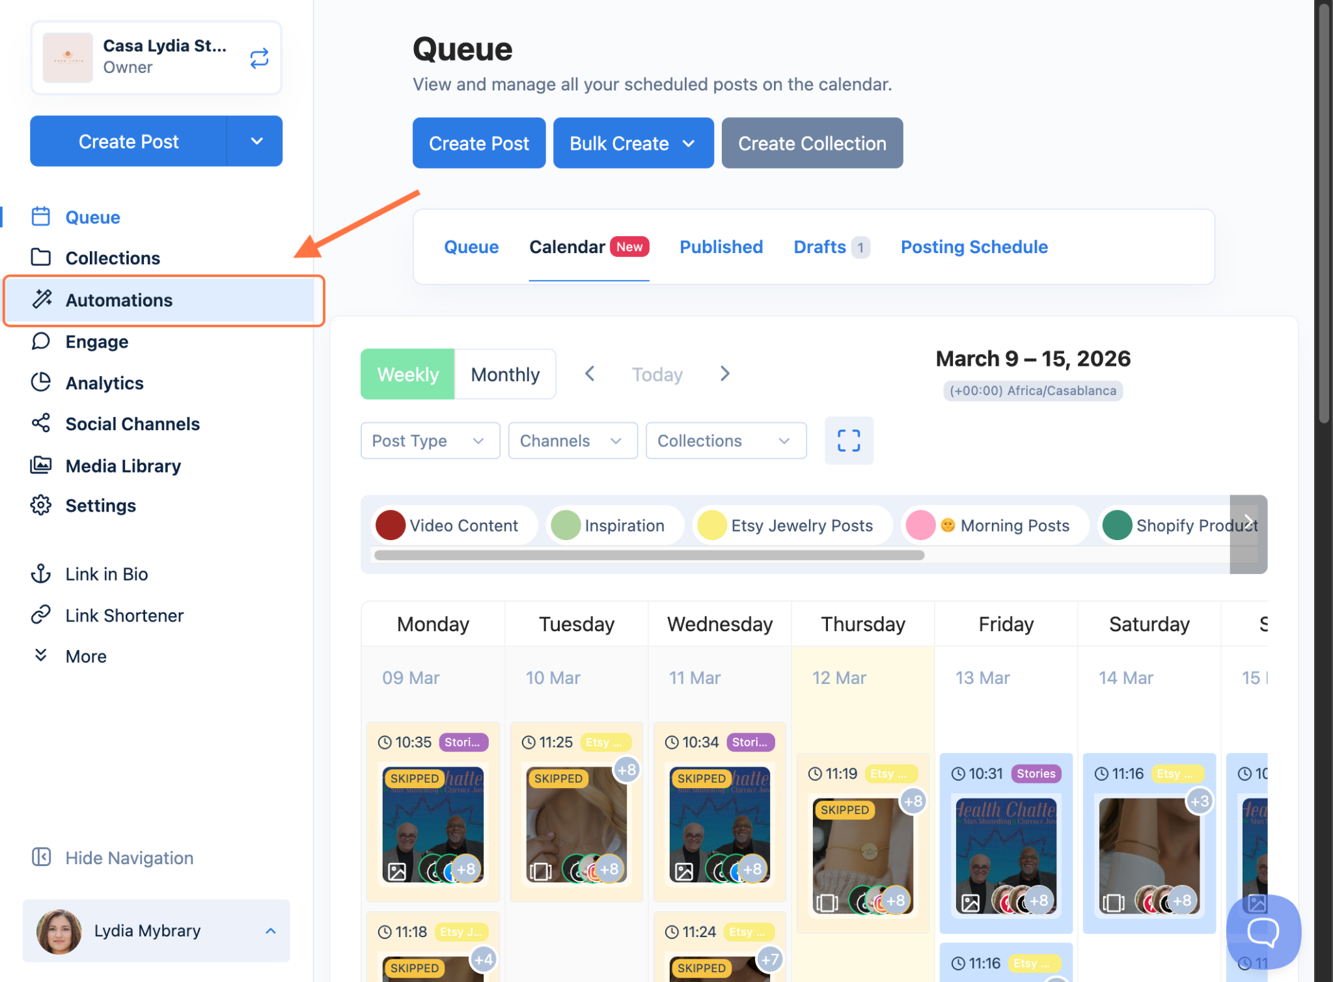The width and height of the screenshot is (1333, 982).
Task: Open Automations via magic wand icon
Action: (x=42, y=299)
